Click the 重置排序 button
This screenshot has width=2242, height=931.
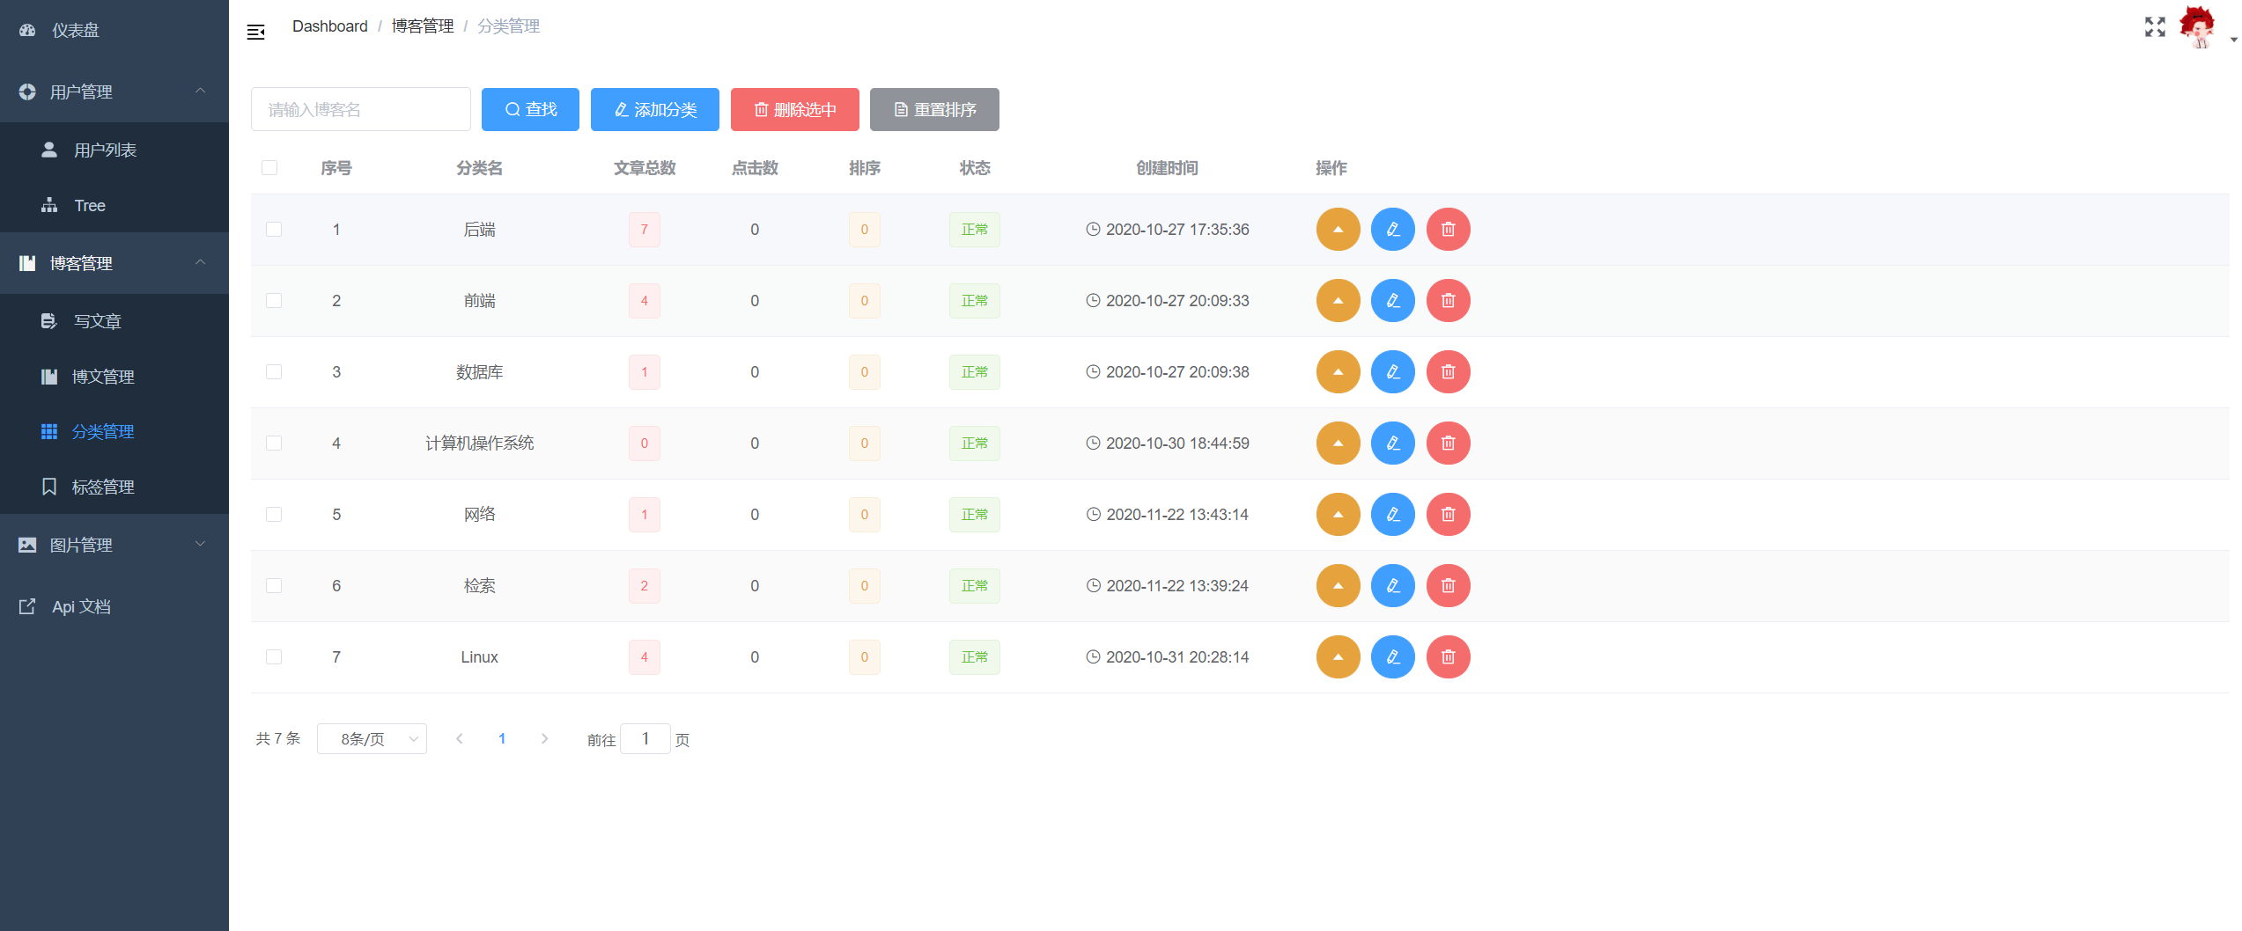point(934,109)
